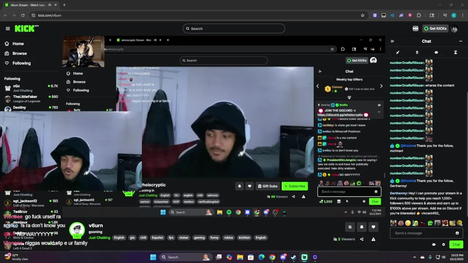The width and height of the screenshot is (468, 263).
Task: Open the chat three-dots options
Action: 460,41
